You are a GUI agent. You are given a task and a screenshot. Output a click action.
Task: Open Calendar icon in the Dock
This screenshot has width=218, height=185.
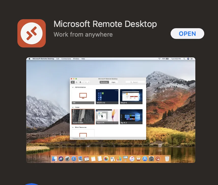coord(87,159)
